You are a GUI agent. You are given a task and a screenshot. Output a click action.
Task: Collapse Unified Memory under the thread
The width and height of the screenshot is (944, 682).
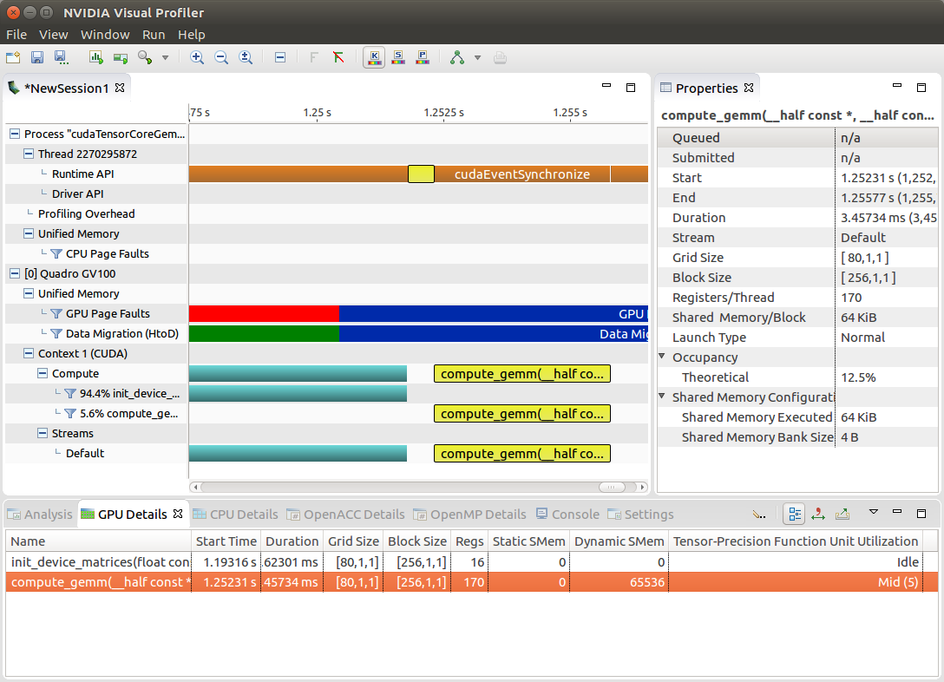pyautogui.click(x=29, y=233)
